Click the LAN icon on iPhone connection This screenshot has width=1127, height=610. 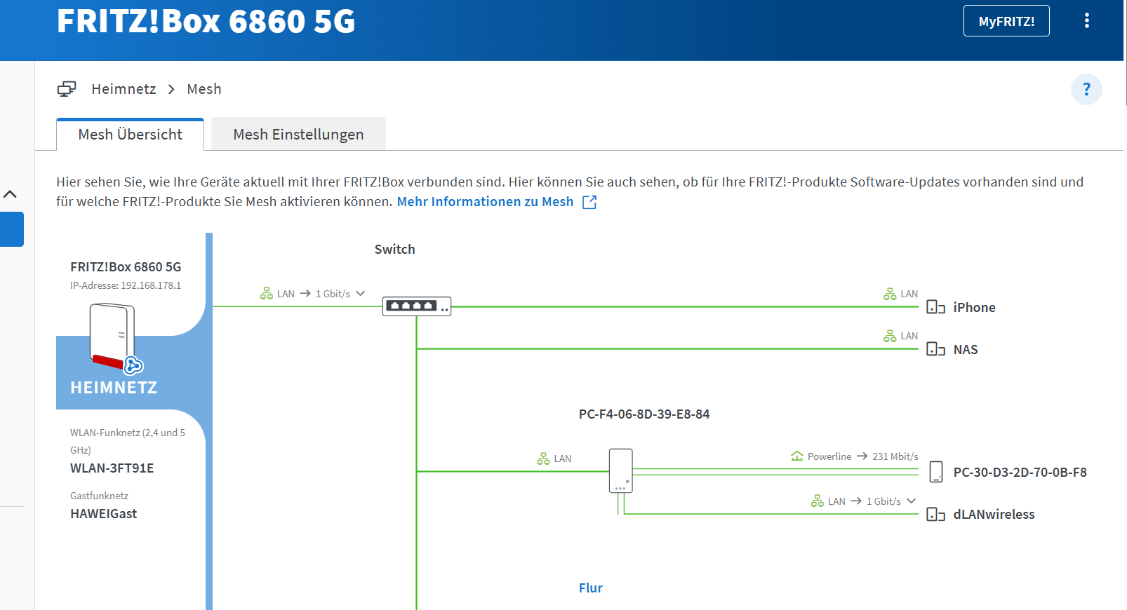(890, 294)
